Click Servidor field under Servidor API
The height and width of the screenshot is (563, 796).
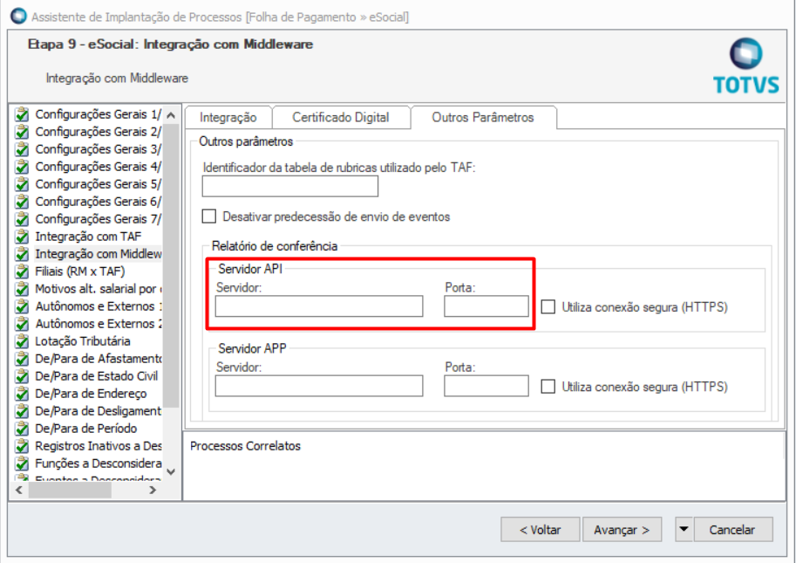[x=319, y=306]
